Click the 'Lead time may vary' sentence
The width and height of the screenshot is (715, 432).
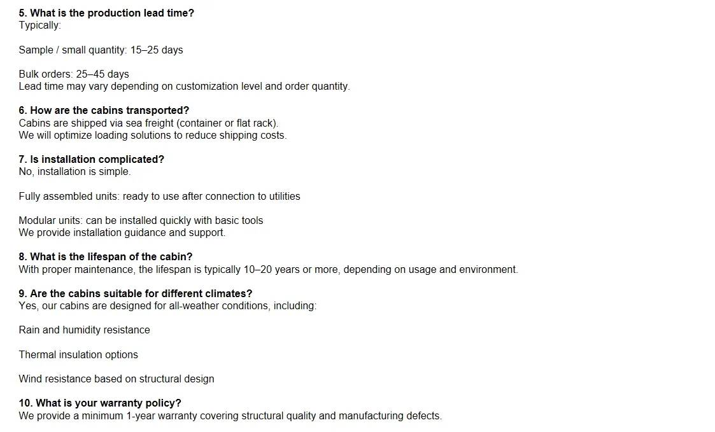pyautogui.click(x=184, y=86)
